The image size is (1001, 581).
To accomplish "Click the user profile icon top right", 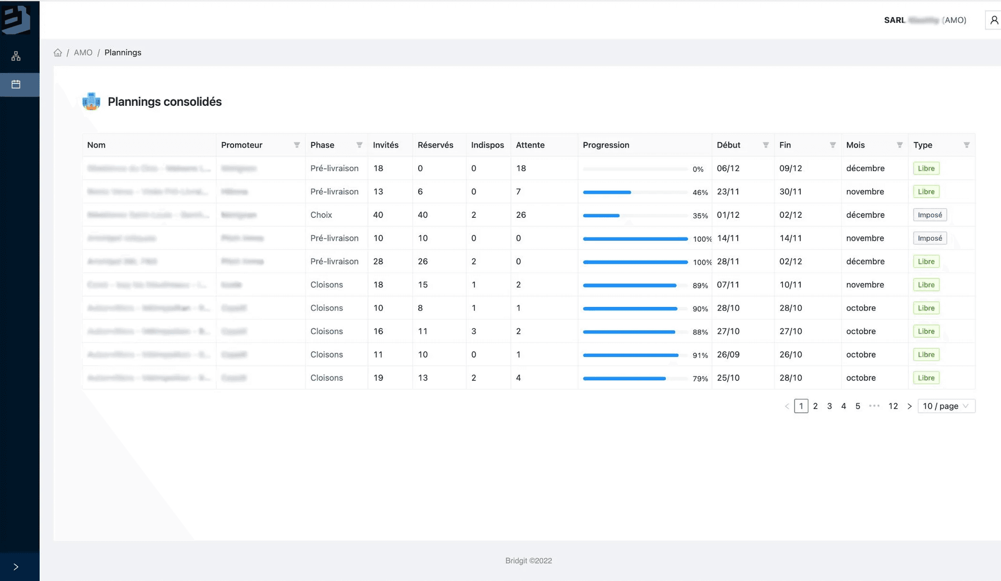I will pos(993,20).
